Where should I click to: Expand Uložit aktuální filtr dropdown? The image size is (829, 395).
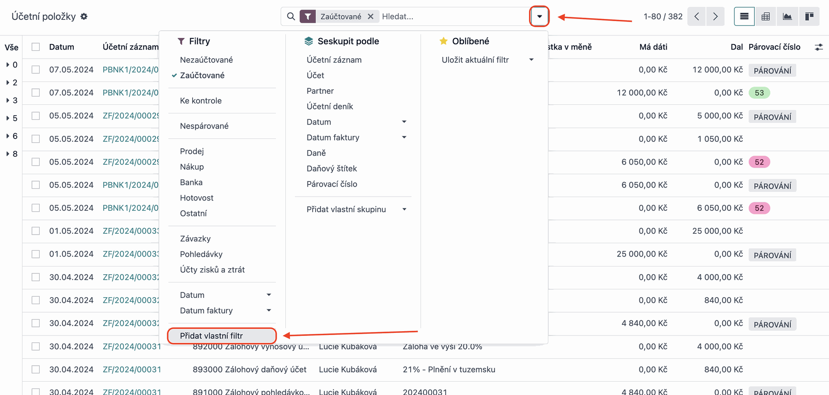point(487,60)
